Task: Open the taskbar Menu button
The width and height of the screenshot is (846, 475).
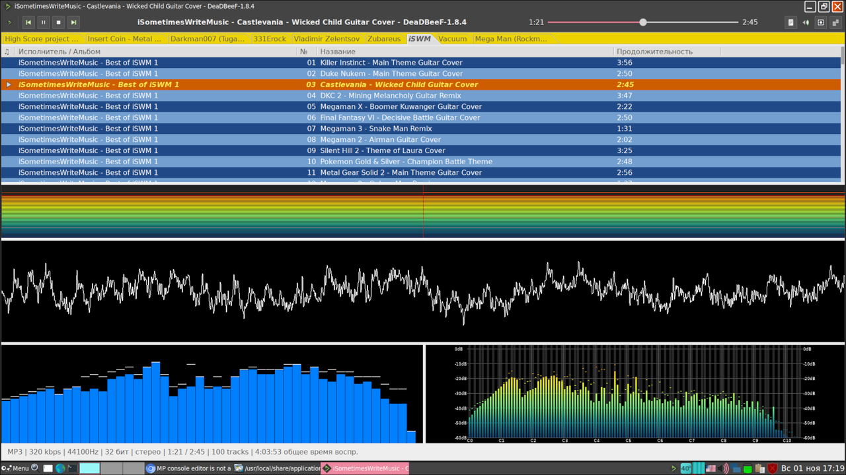Action: 16,468
